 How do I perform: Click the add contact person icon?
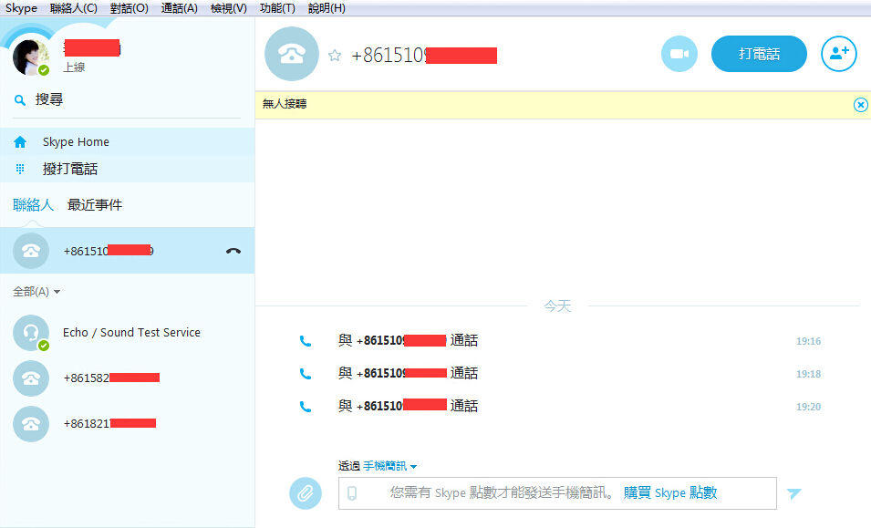pos(838,54)
